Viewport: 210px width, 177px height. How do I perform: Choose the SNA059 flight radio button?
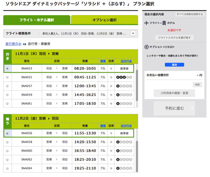tap(7, 95)
